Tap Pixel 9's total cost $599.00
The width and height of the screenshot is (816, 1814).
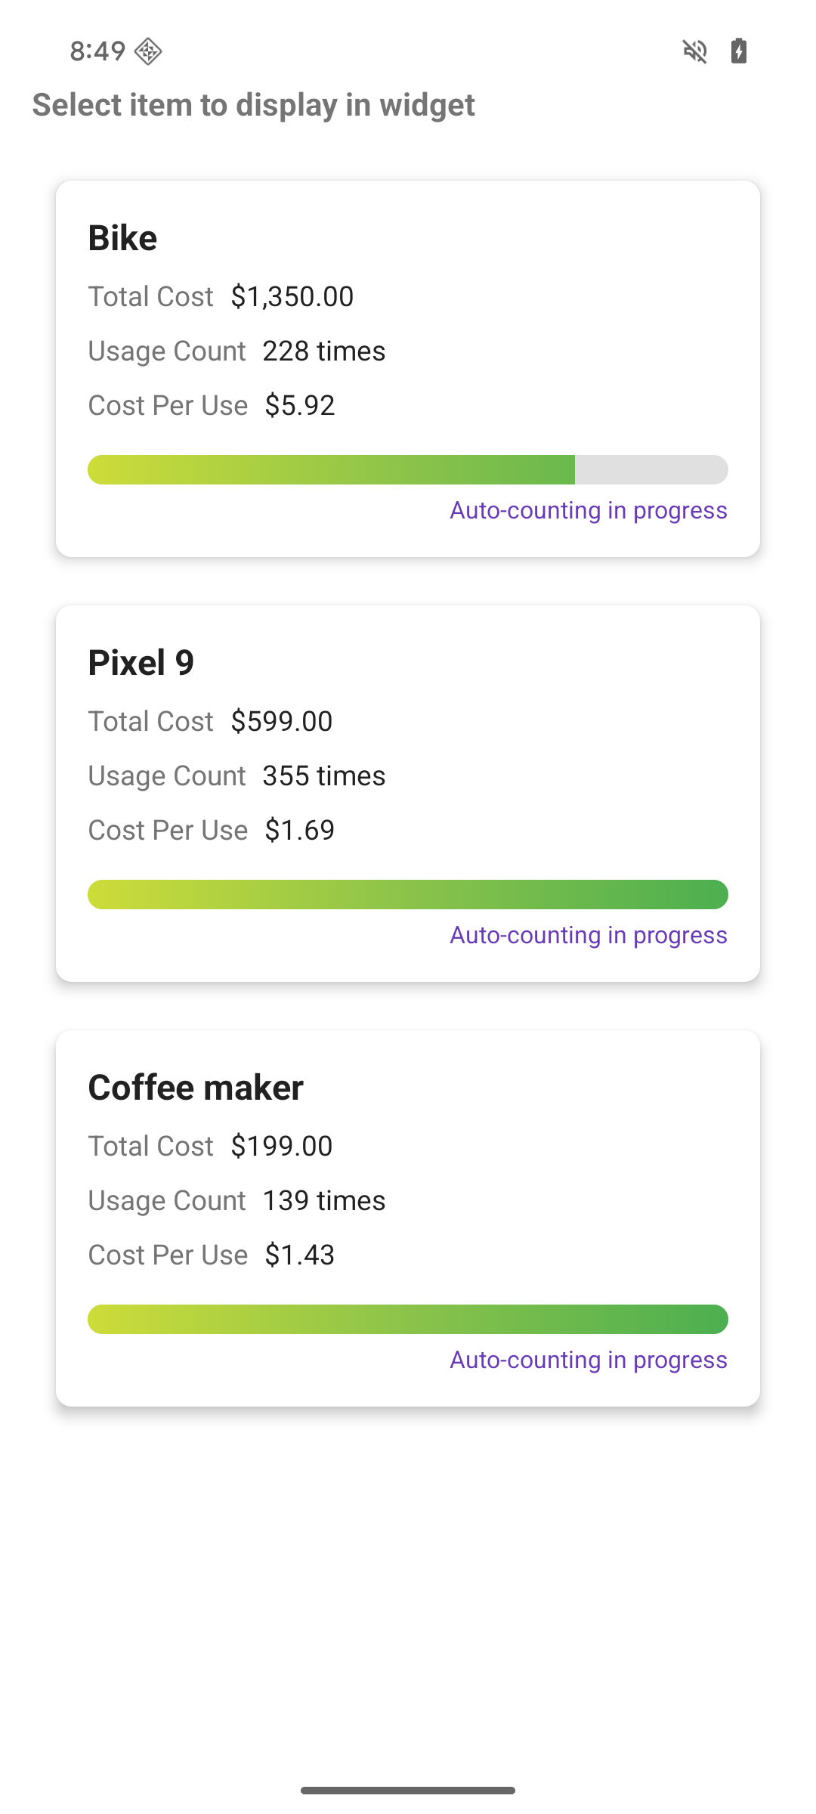click(282, 721)
